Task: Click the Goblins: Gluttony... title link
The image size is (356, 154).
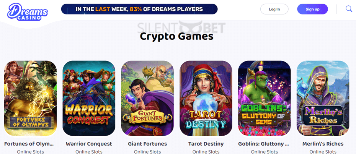Action: coord(264,144)
